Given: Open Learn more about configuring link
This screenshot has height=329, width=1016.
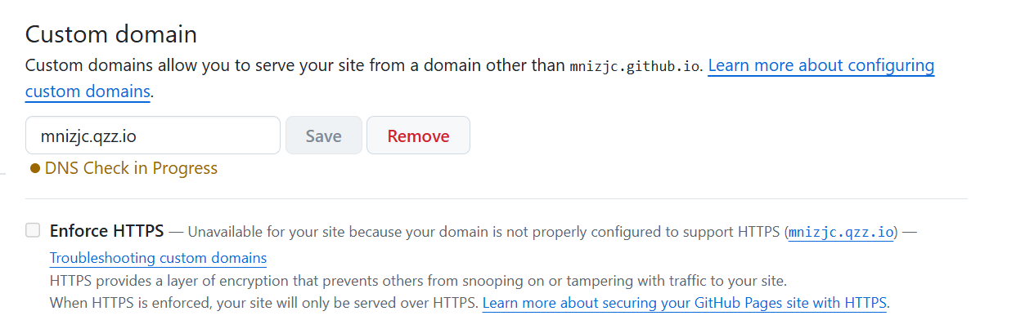Looking at the screenshot, I should pos(821,65).
